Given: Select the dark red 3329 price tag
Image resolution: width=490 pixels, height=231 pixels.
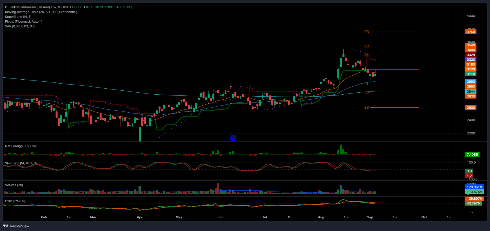Looking at the screenshot, I should [x=471, y=55].
